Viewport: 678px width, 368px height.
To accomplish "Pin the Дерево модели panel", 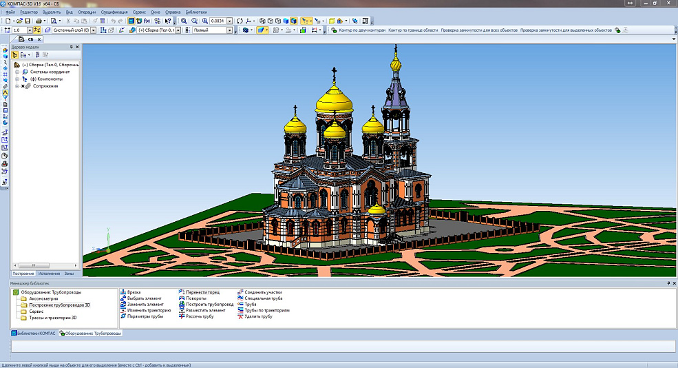I will point(72,47).
